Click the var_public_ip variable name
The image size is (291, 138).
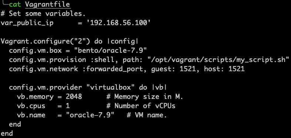tap(27, 23)
